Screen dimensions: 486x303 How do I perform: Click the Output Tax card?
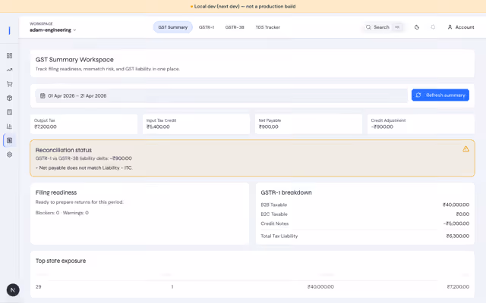tap(84, 124)
